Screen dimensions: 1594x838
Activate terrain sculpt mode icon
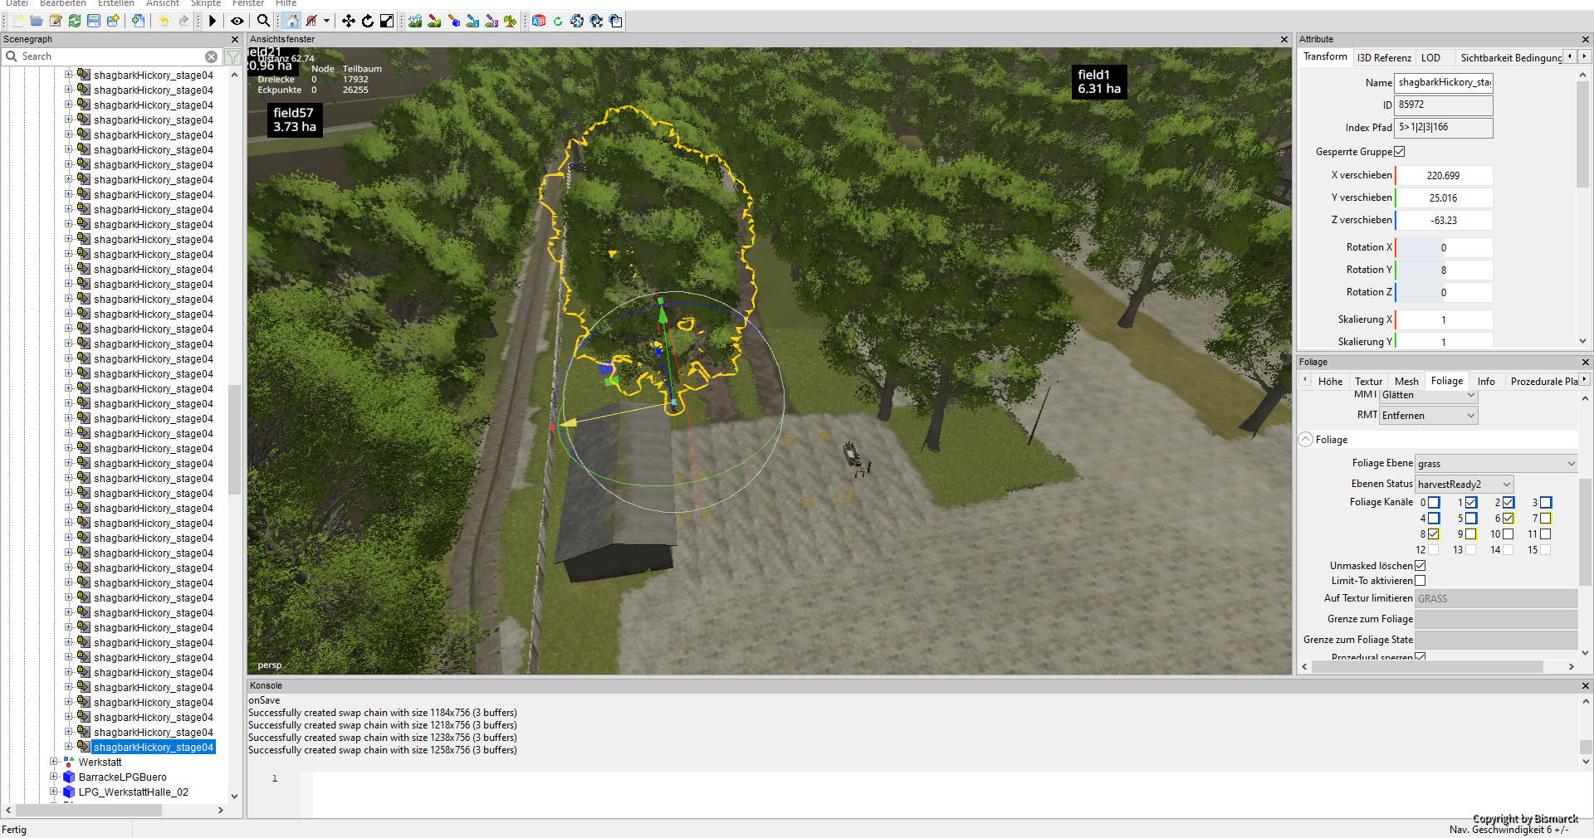point(415,21)
